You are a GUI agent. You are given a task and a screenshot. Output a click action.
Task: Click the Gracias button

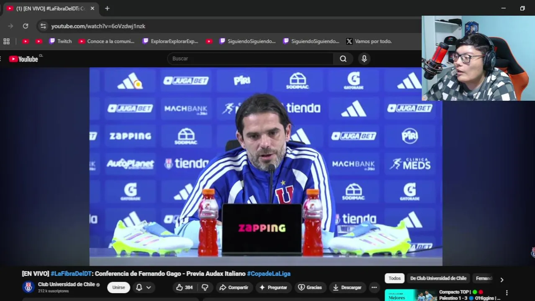(x=310, y=287)
